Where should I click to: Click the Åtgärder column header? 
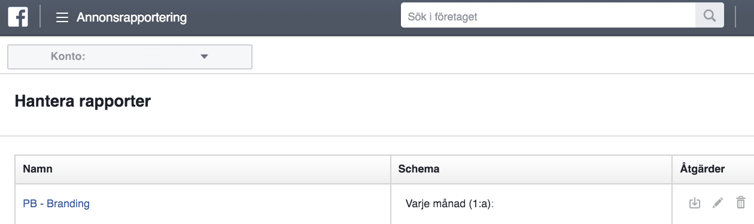pyautogui.click(x=703, y=169)
